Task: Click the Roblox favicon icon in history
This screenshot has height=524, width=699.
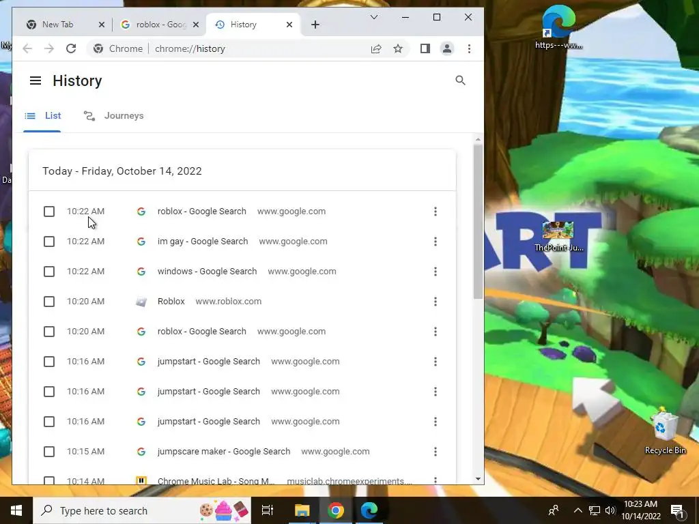Action: [141, 302]
